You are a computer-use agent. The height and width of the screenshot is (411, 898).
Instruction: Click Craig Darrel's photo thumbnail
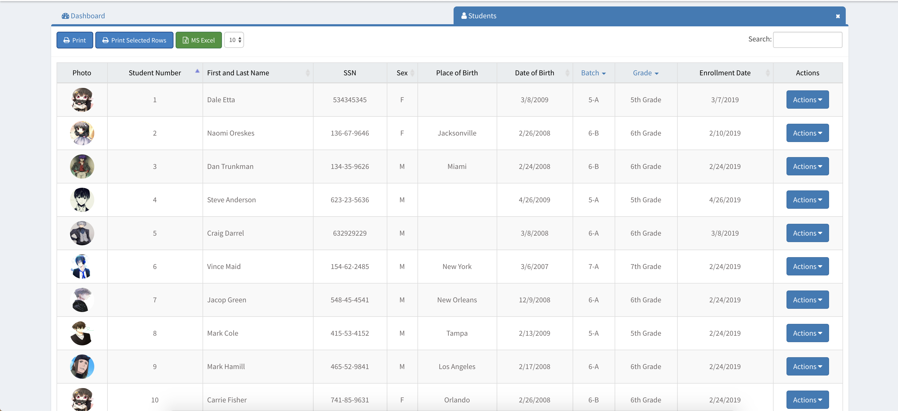(x=82, y=233)
